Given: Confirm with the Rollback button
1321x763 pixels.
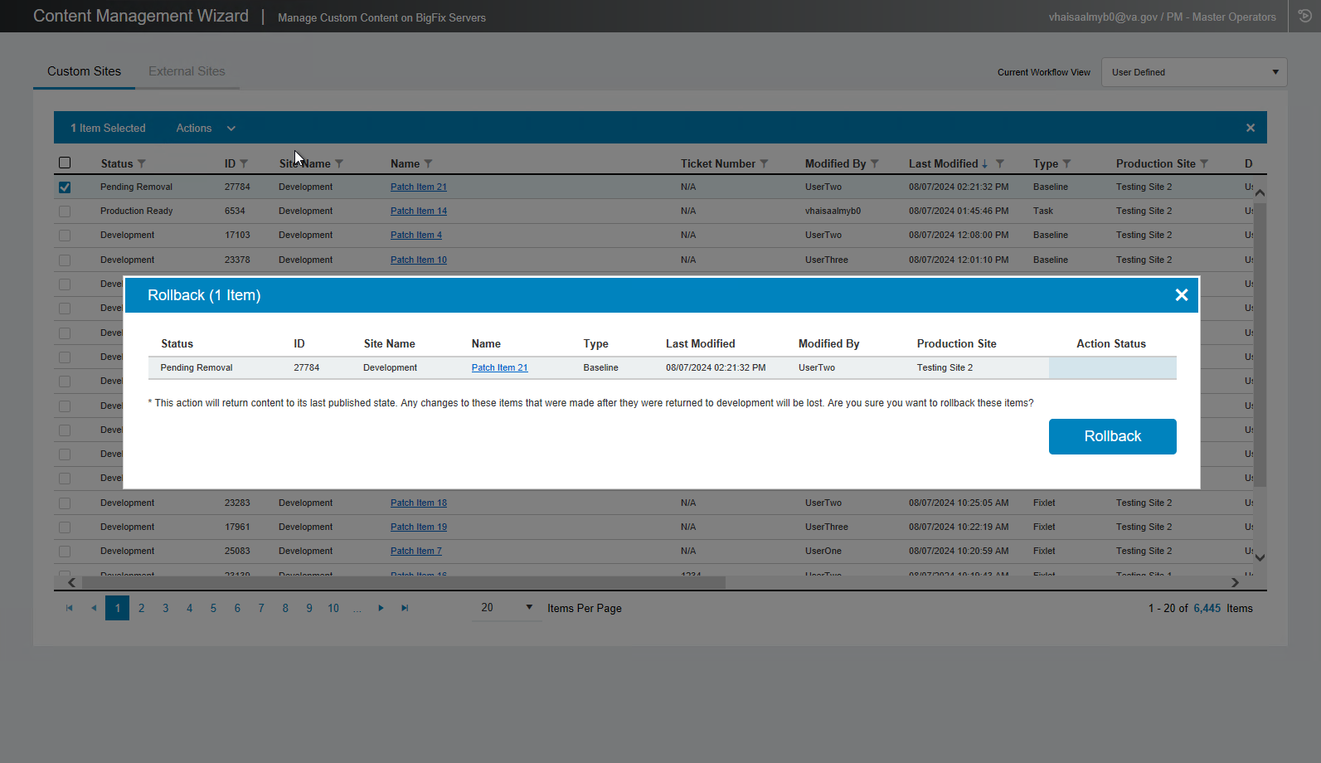Looking at the screenshot, I should point(1112,436).
